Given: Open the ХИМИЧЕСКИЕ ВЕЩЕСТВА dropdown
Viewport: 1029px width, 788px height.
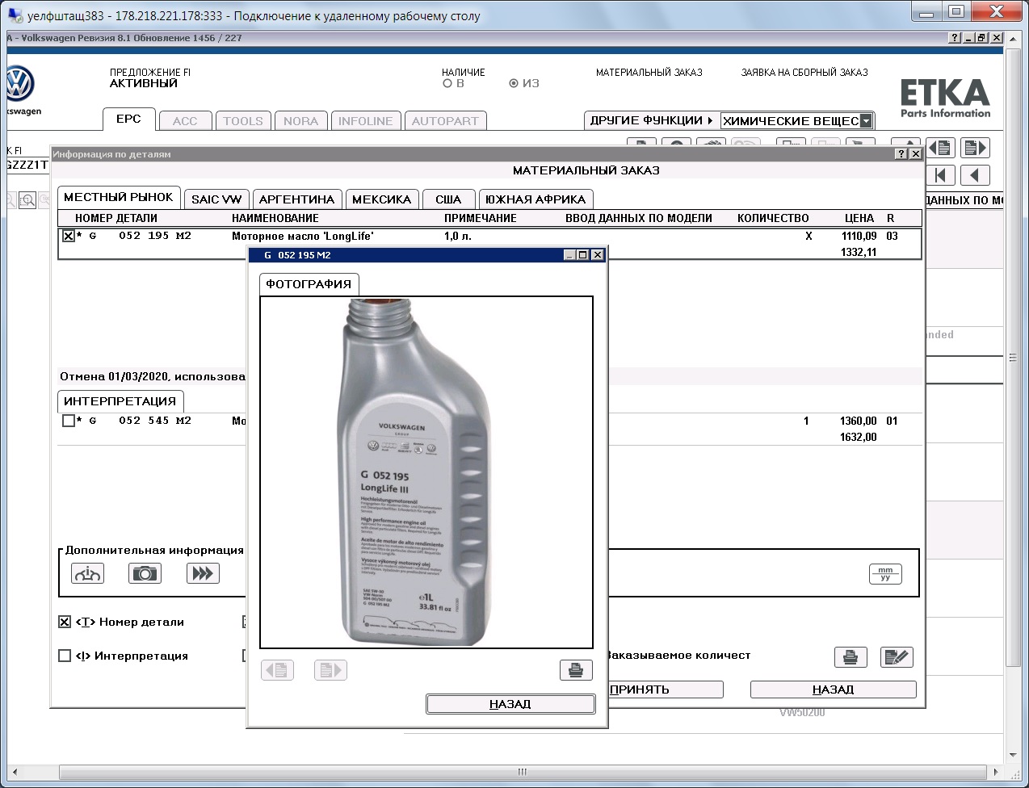Looking at the screenshot, I should [x=866, y=121].
